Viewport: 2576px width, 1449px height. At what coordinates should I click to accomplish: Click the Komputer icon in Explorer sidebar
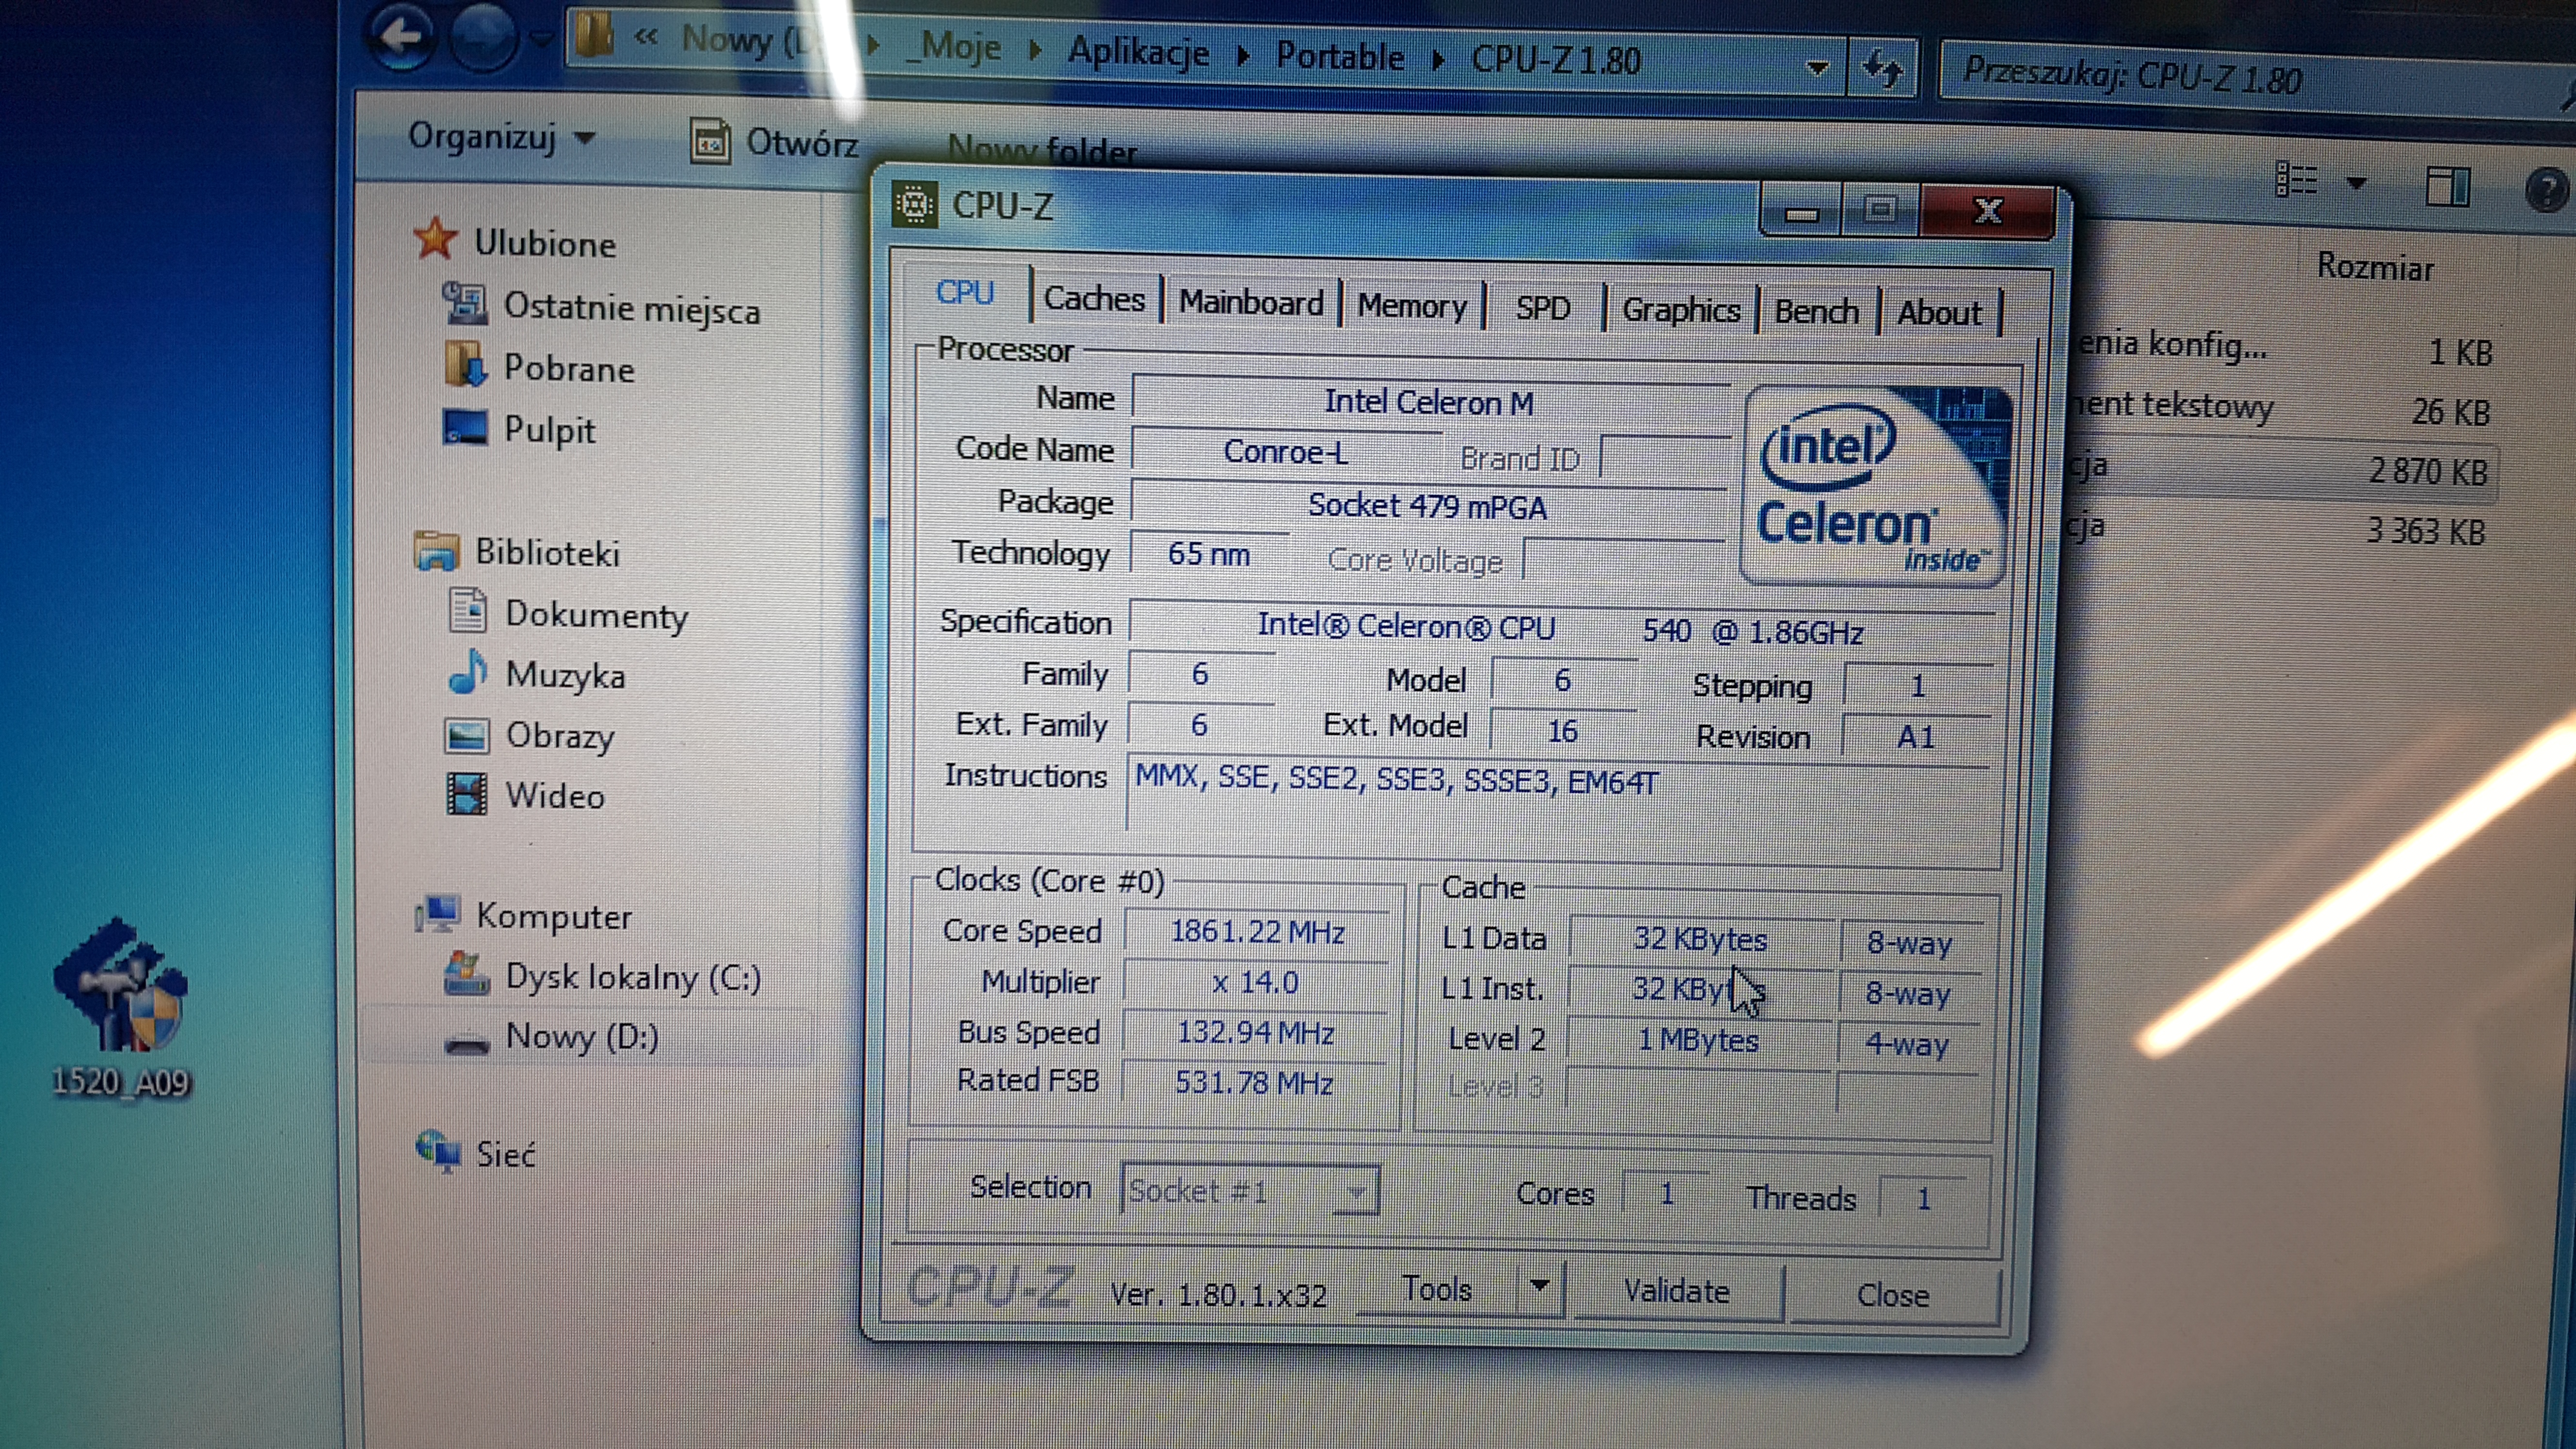tap(437, 914)
